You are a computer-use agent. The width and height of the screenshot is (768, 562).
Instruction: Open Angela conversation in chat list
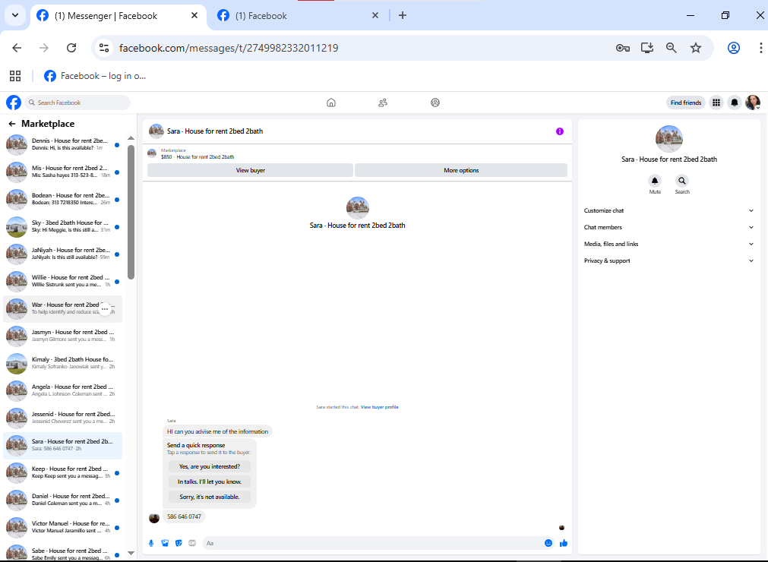[x=63, y=390]
